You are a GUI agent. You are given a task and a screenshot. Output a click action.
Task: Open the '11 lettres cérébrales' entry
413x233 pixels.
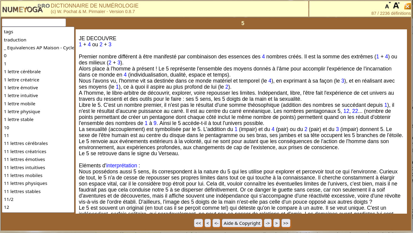click(38, 143)
